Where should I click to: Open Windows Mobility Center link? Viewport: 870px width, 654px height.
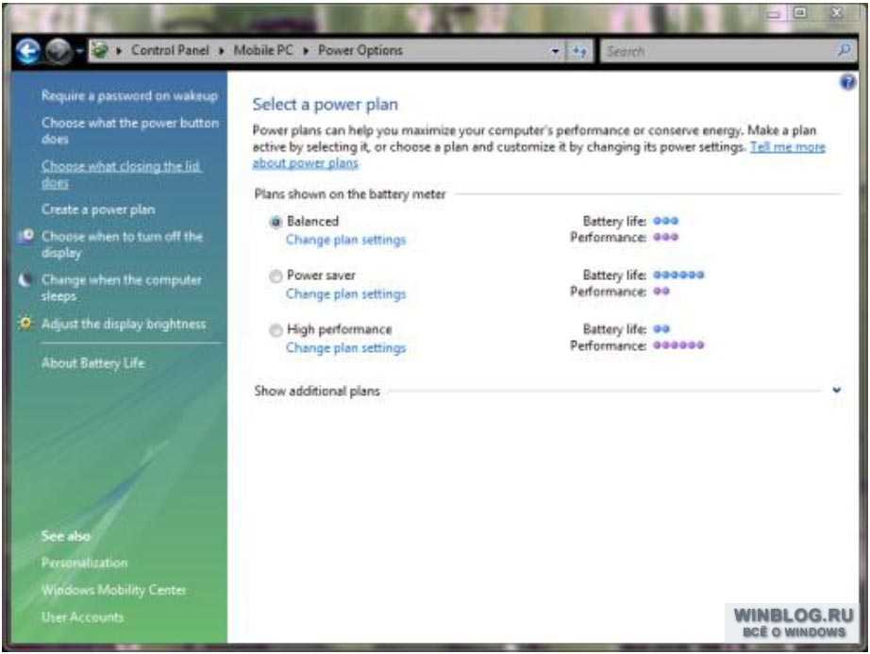point(114,590)
